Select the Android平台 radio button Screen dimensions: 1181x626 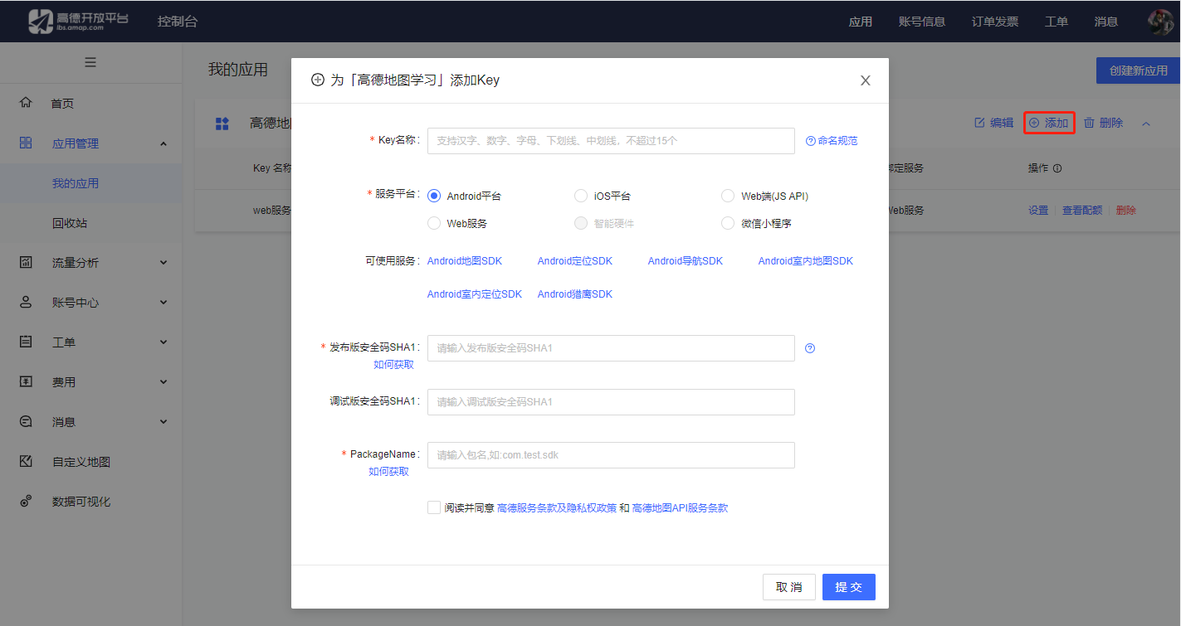pyautogui.click(x=433, y=196)
